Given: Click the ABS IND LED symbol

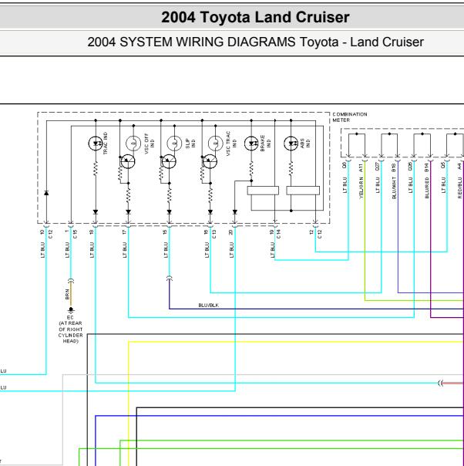Looking at the screenshot, I should (x=291, y=144).
